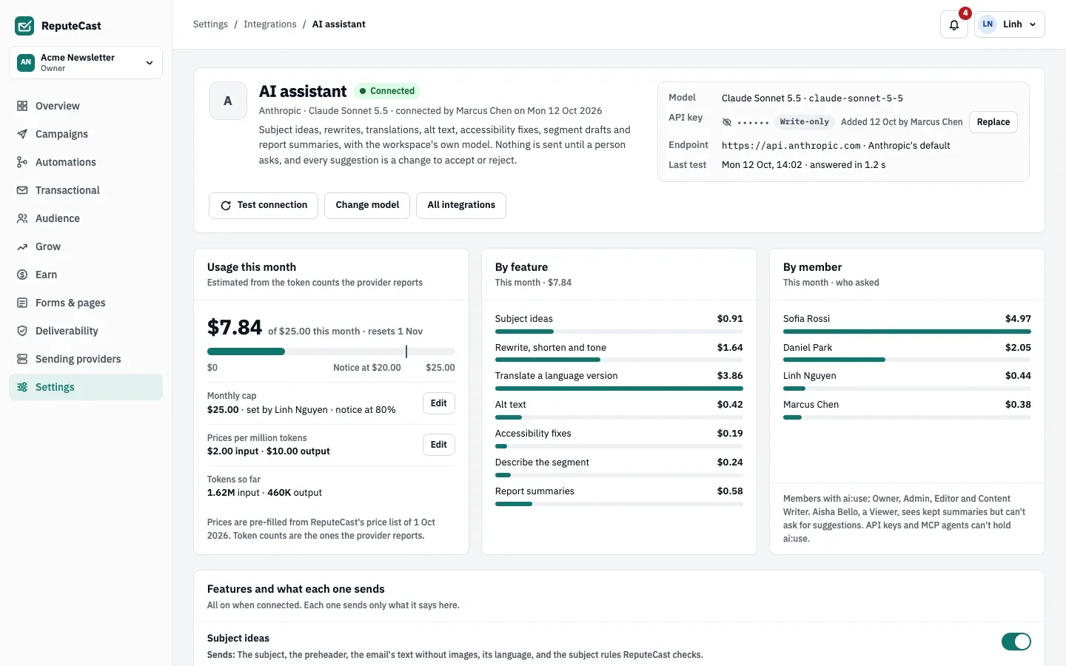Click the Daniel Park member row
This screenshot has height=666, width=1066.
tap(907, 352)
